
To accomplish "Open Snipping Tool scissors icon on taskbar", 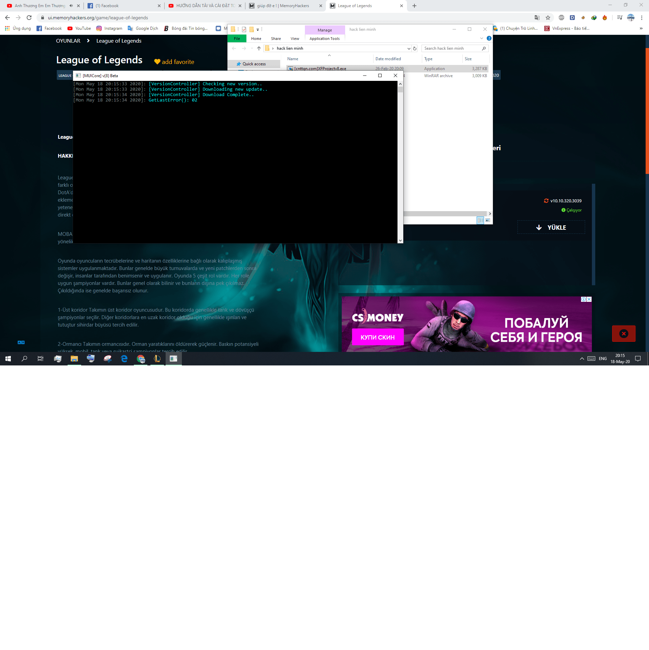I will pyautogui.click(x=107, y=359).
